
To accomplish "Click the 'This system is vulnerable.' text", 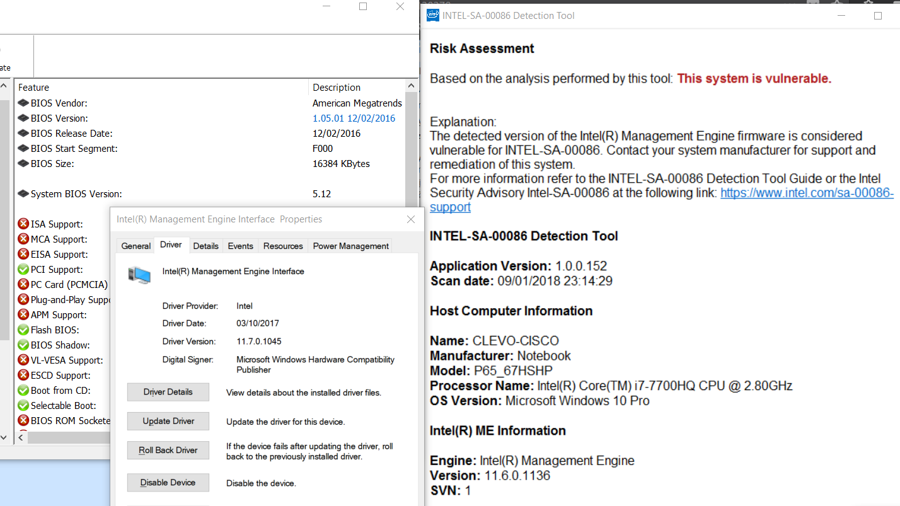I will (754, 79).
